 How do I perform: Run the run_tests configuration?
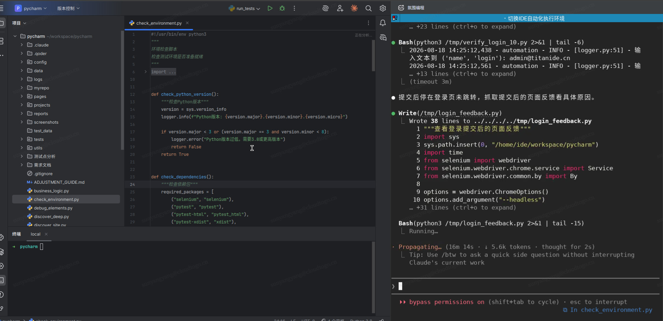270,8
